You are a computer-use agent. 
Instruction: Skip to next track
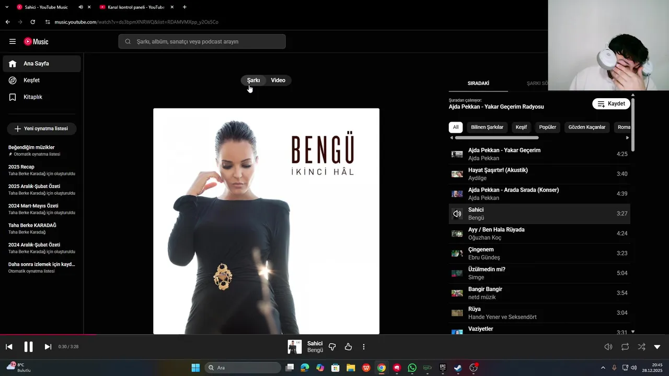point(48,347)
